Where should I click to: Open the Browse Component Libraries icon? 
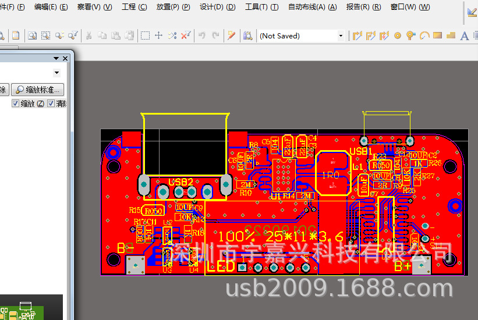click(x=247, y=35)
